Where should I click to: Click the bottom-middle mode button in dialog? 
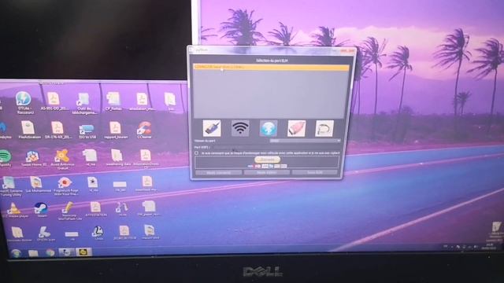coord(267,173)
